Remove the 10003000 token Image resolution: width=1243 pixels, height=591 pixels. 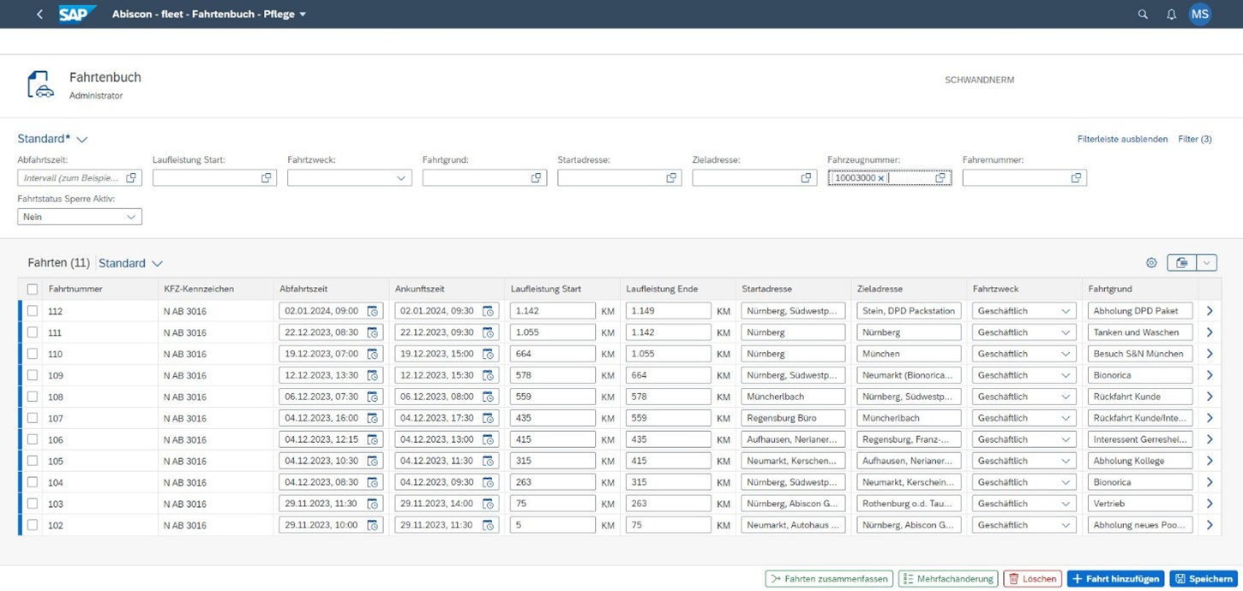[881, 178]
